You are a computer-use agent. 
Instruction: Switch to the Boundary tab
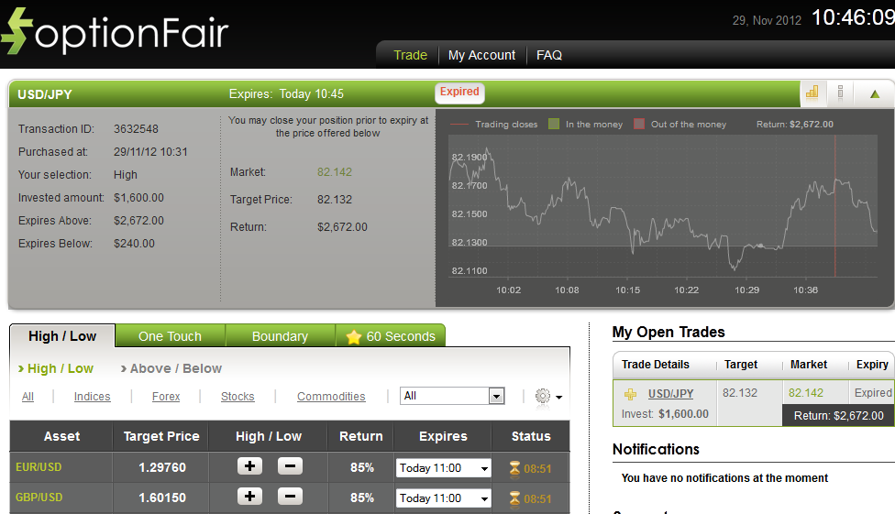tap(280, 336)
